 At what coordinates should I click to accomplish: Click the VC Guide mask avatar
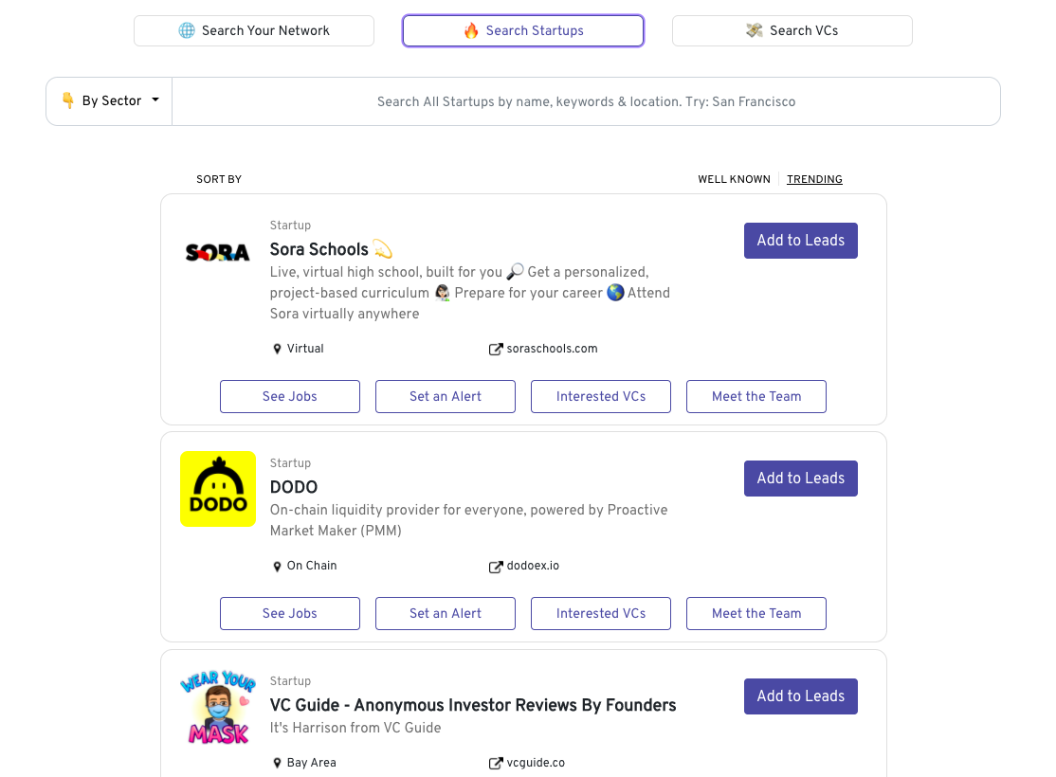[218, 707]
